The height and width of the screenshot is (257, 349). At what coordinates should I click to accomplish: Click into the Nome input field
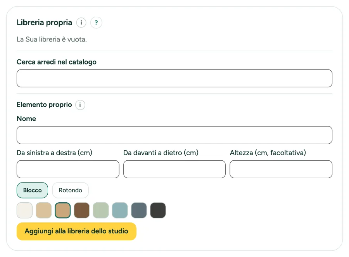pyautogui.click(x=174, y=135)
